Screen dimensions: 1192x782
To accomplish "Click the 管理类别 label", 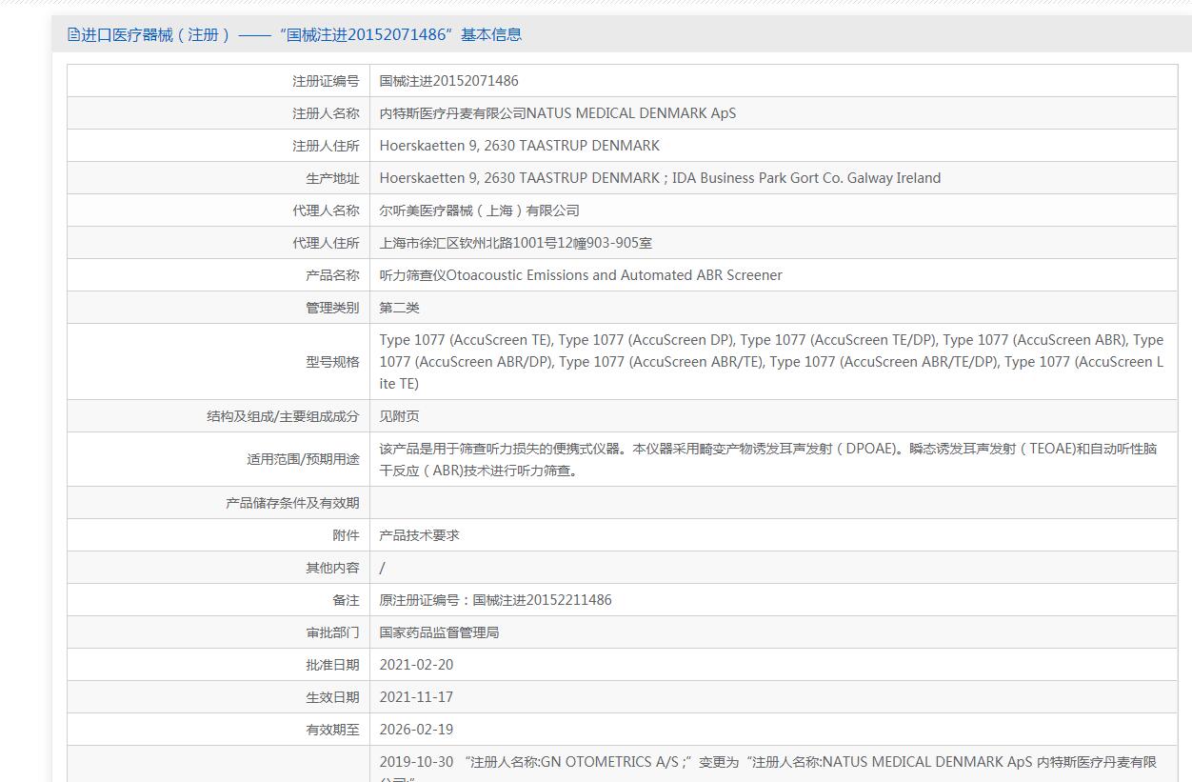I will 332,308.
